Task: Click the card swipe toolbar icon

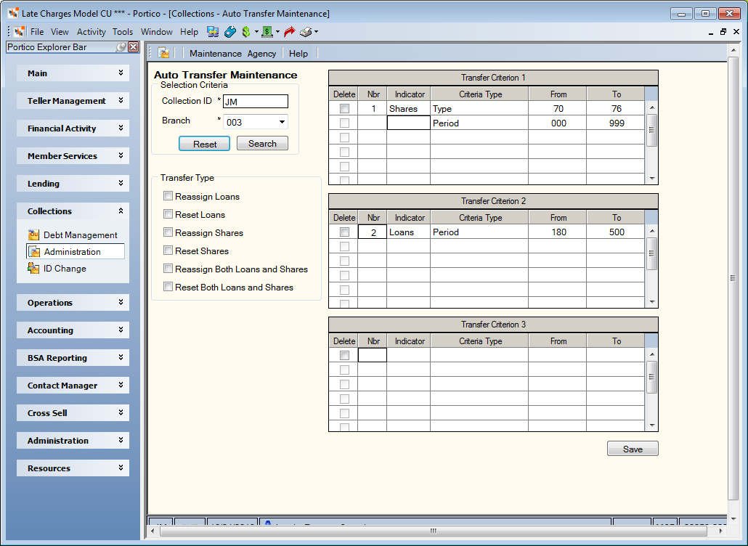Action: pos(230,32)
